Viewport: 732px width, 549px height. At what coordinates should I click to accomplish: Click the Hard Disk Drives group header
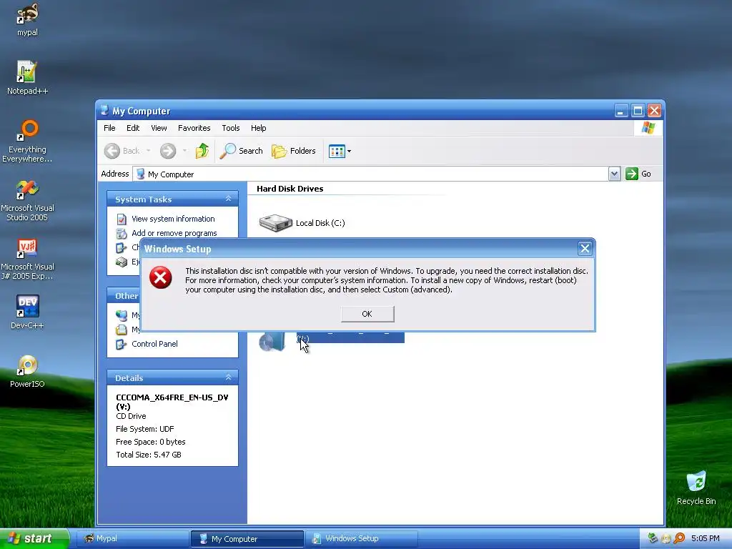(290, 189)
